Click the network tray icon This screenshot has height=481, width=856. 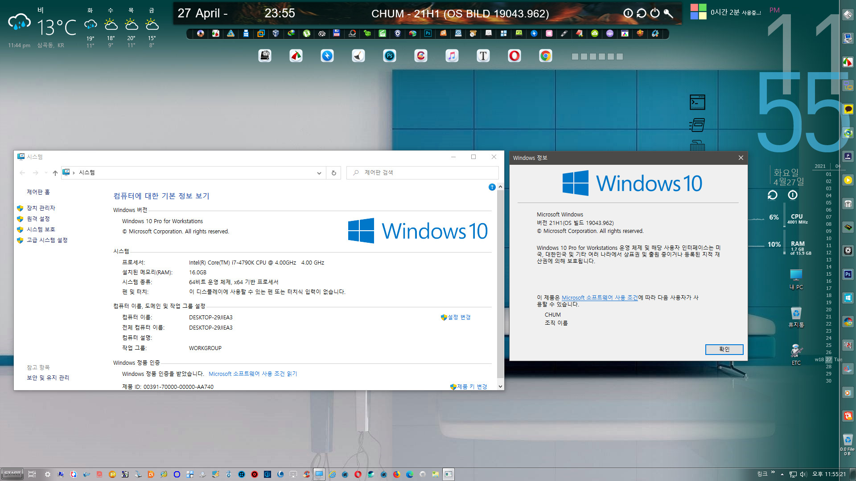click(793, 474)
